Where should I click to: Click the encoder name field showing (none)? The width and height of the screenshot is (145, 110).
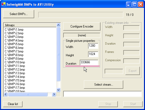[x=82, y=35]
